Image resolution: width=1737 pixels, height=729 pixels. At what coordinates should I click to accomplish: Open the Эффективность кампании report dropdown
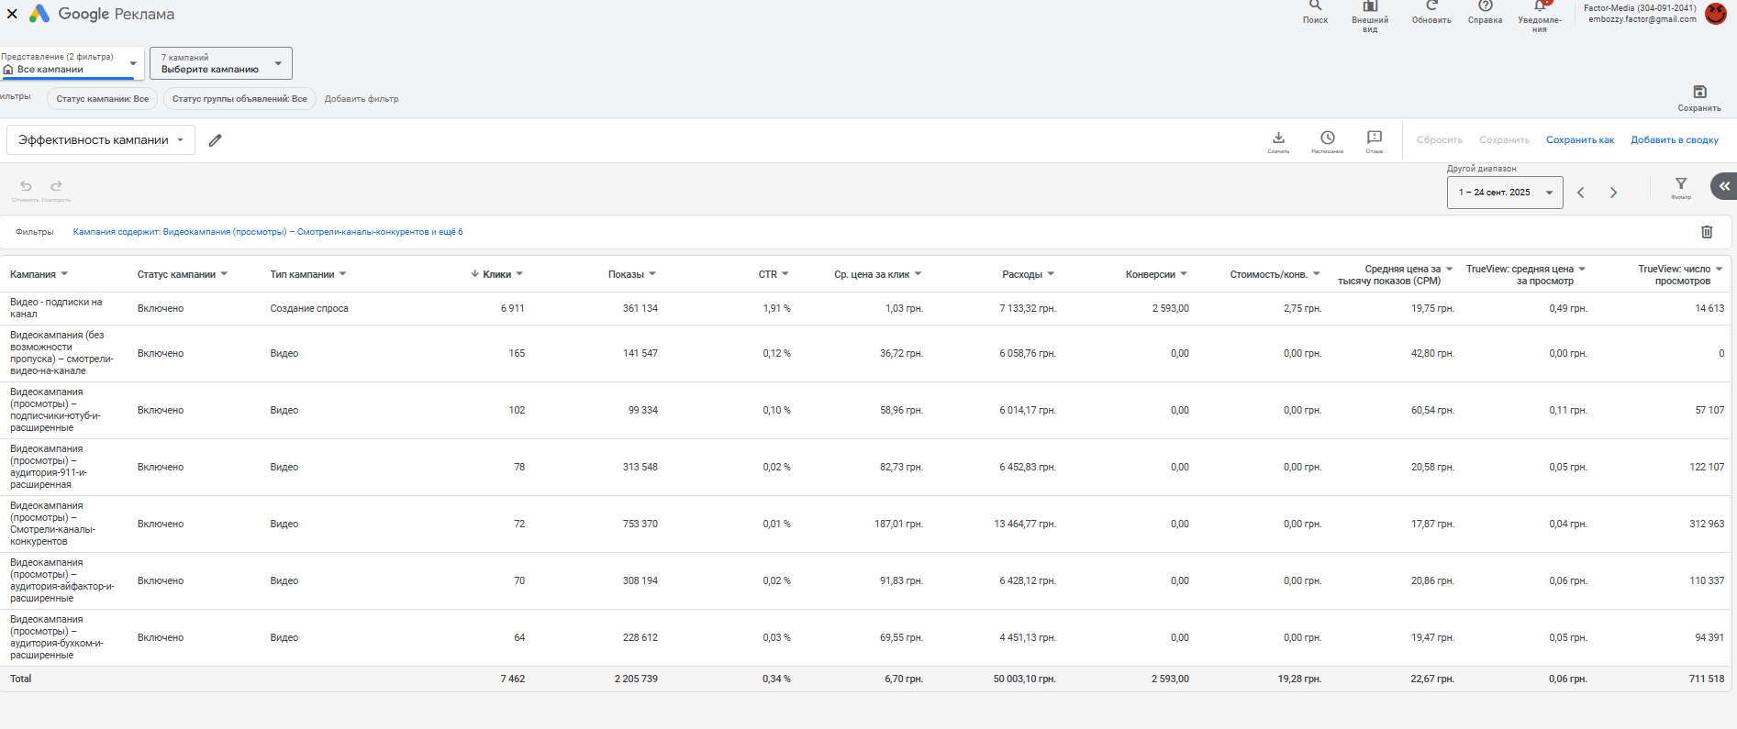(x=101, y=140)
